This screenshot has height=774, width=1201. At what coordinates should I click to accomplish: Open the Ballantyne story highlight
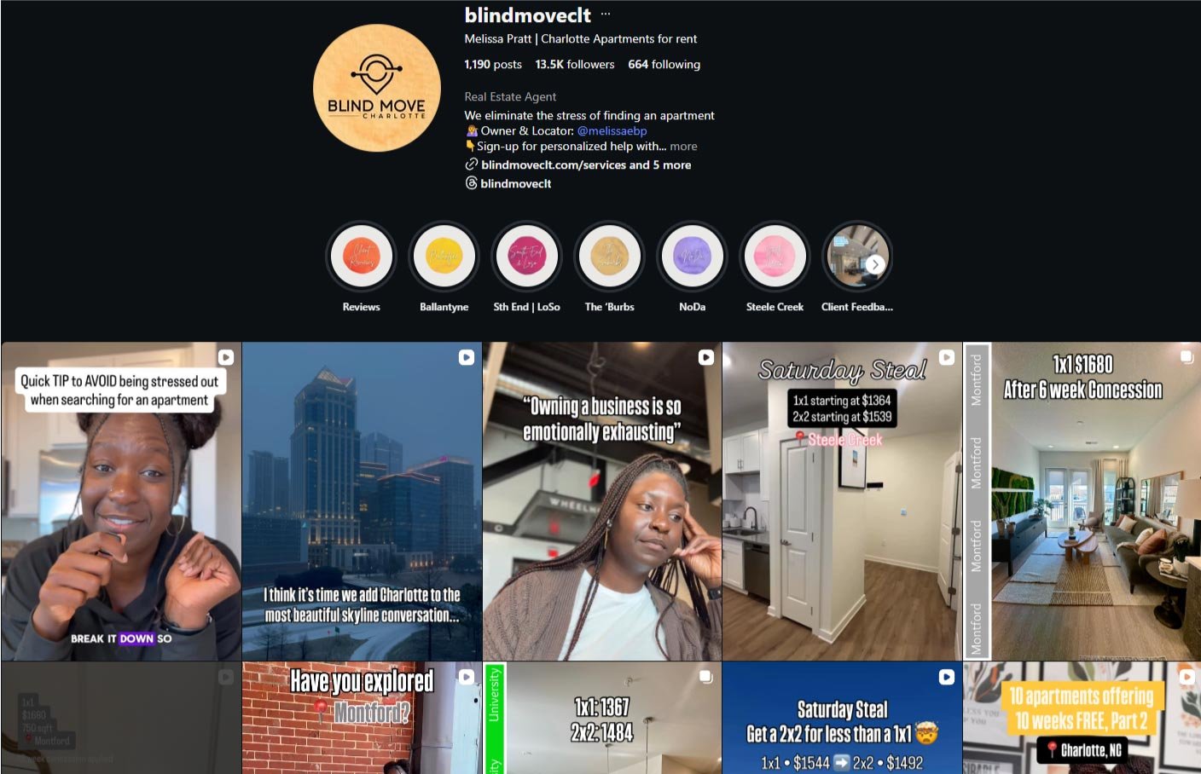[444, 256]
